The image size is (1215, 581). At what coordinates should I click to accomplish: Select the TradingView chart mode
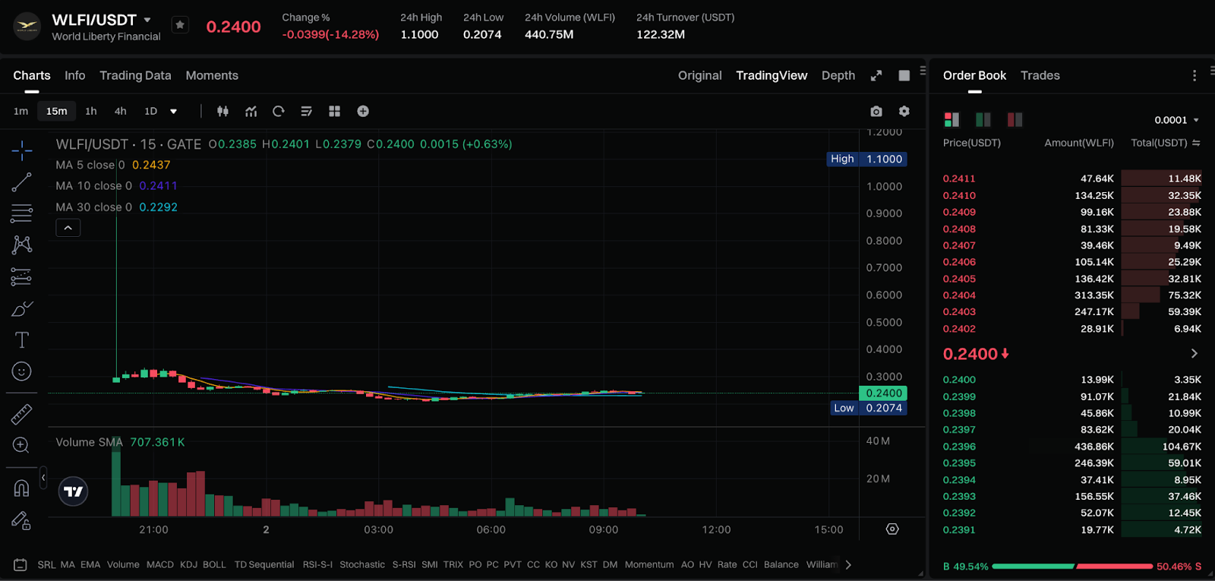tap(772, 75)
